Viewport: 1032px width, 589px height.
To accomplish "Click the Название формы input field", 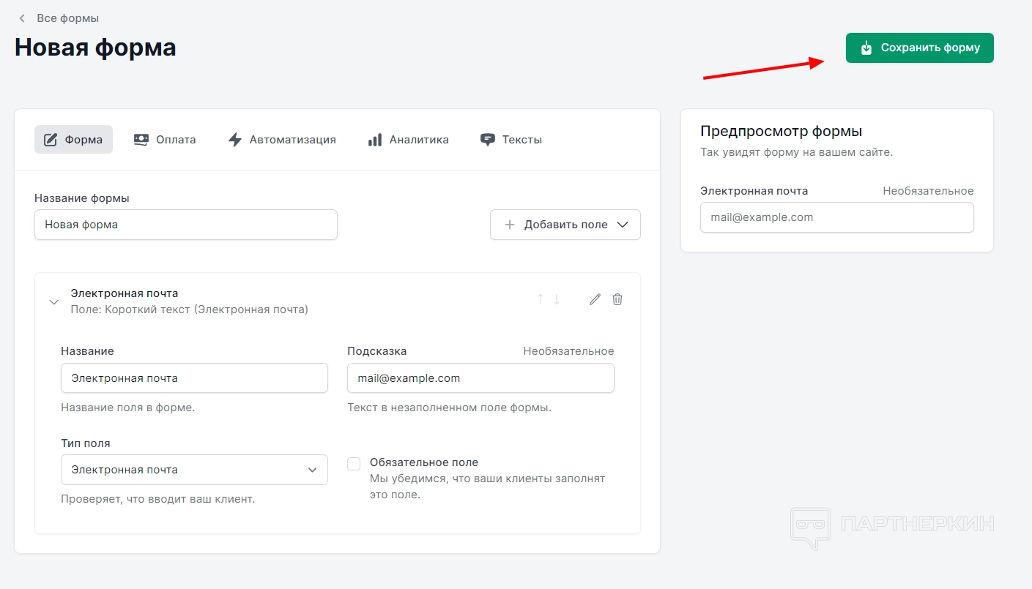I will [185, 225].
